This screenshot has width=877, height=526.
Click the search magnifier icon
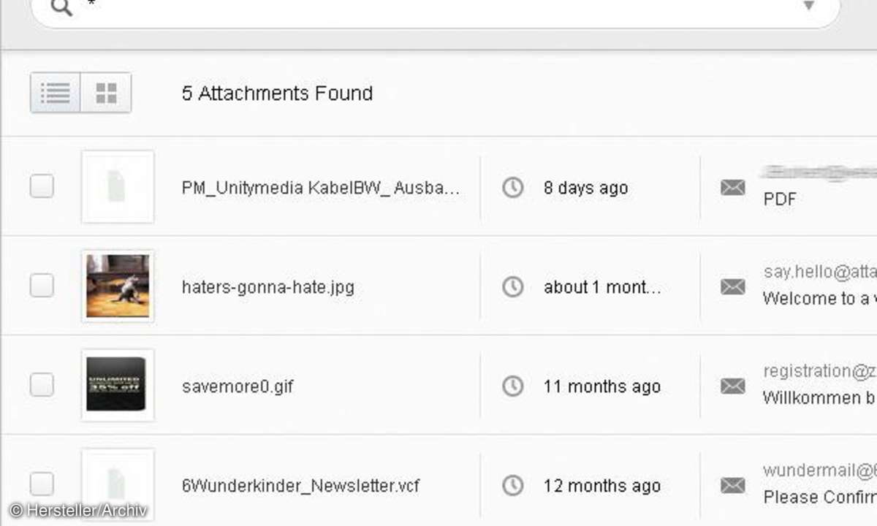click(63, 7)
